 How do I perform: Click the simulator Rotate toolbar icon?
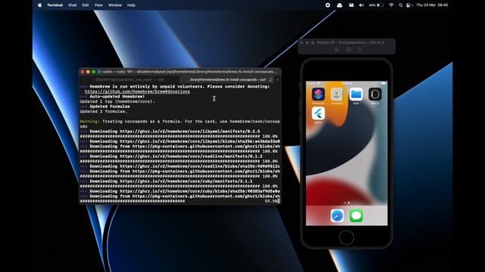pos(360,50)
